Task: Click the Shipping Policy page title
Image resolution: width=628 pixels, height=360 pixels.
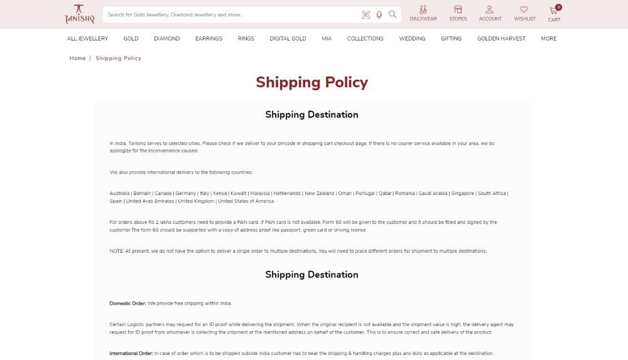Action: pos(311,82)
